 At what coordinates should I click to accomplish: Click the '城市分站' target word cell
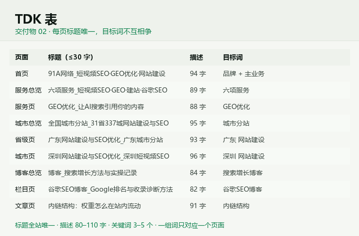coord(236,123)
